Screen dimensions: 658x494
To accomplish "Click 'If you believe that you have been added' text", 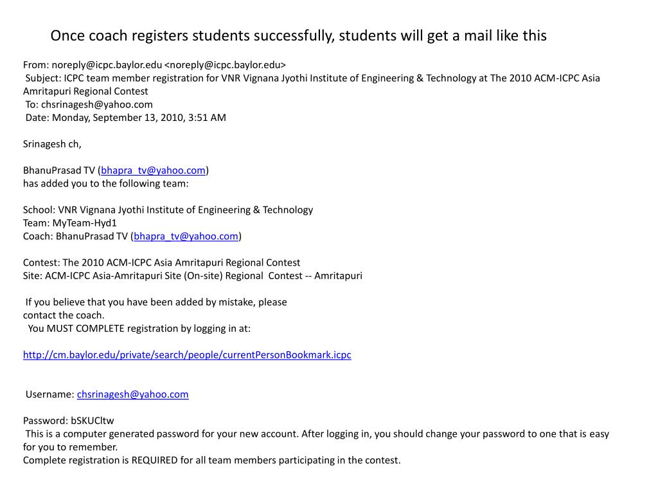I will [x=156, y=302].
